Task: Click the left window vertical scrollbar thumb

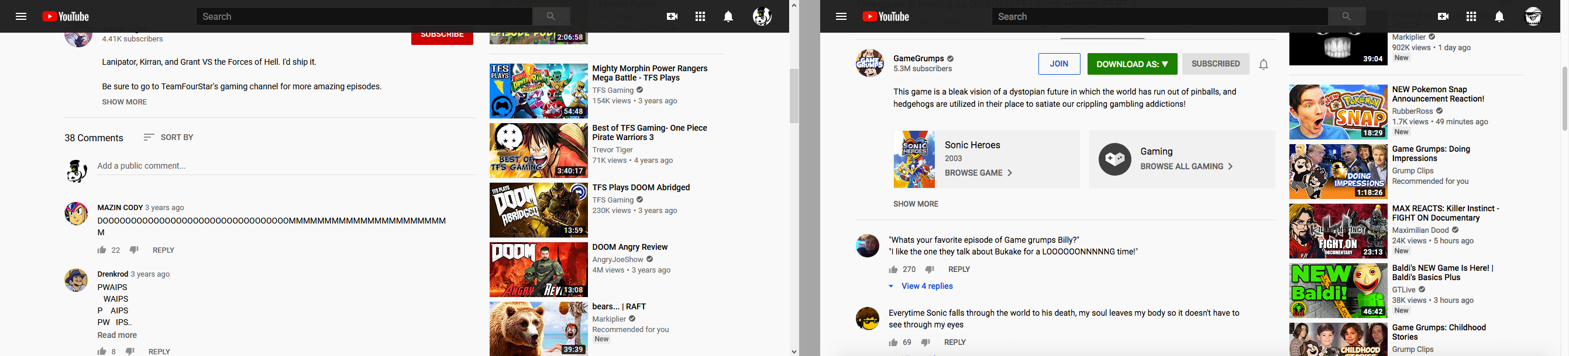Action: [x=794, y=96]
